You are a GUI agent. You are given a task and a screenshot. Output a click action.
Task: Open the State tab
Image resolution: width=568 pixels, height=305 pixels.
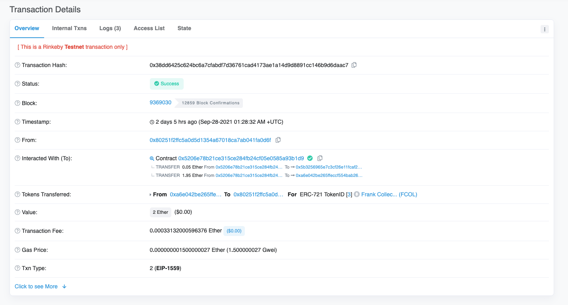[x=184, y=28]
